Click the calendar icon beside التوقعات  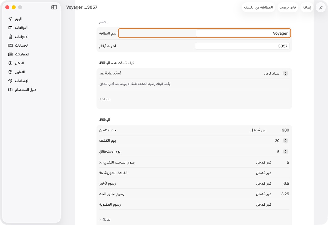pos(10,28)
